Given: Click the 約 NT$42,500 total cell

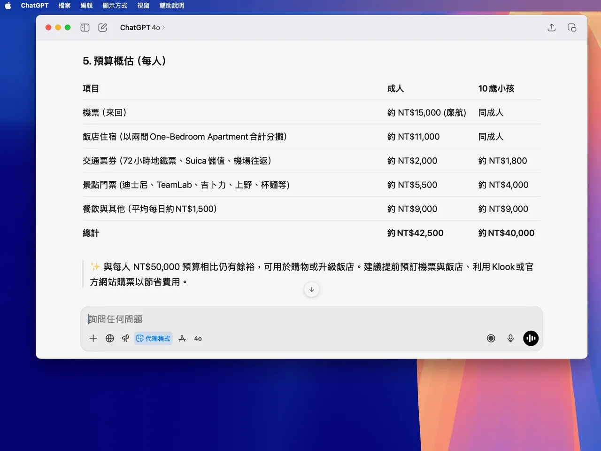Looking at the screenshot, I should click(416, 233).
